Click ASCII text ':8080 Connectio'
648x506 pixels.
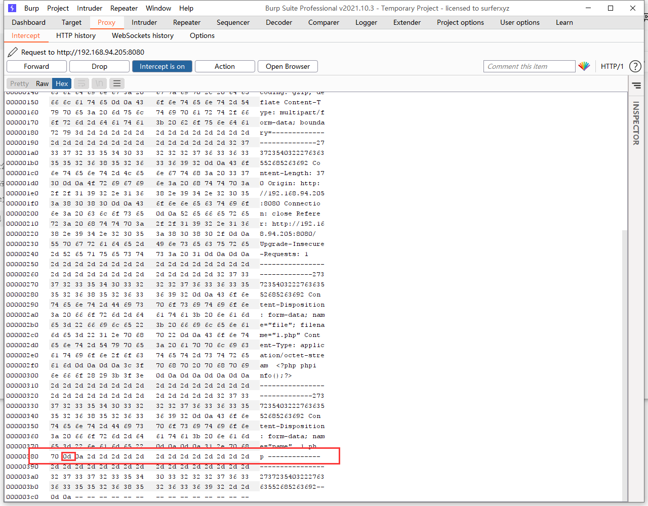290,203
